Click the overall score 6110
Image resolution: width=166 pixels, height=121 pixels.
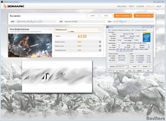[x=82, y=36]
